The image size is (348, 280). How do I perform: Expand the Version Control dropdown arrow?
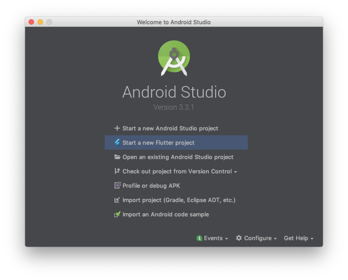click(235, 172)
